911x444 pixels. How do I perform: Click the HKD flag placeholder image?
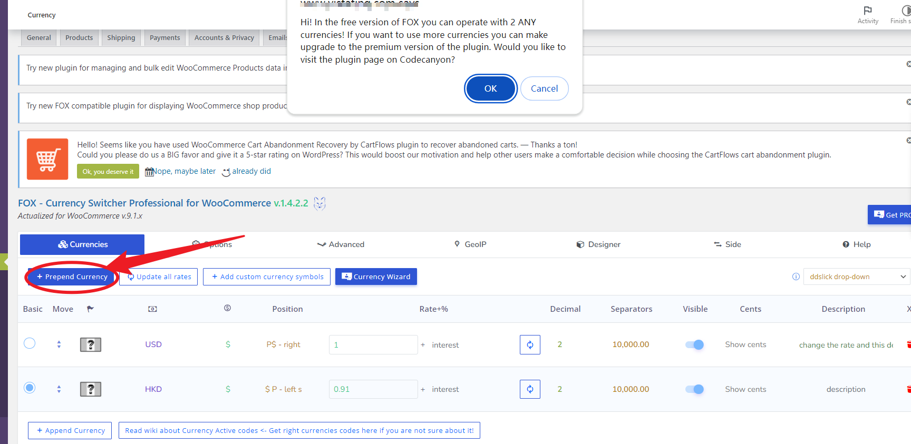tap(91, 389)
